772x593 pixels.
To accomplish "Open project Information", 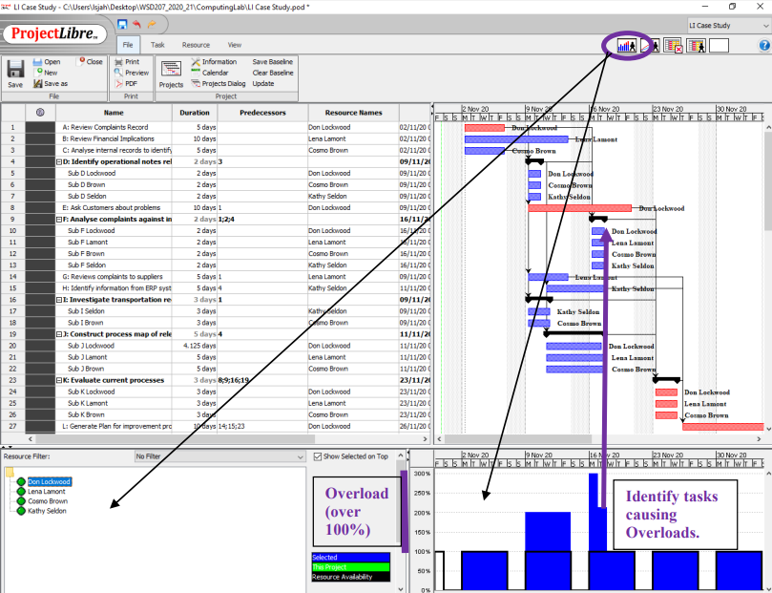I will 214,62.
